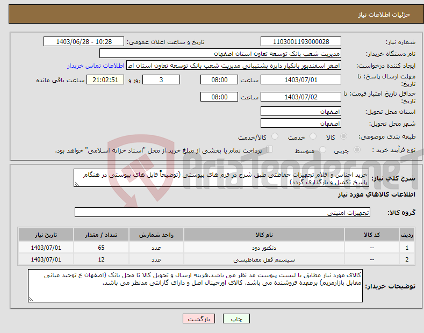
Task: Click the کد کالا column header
Action: 372,235
